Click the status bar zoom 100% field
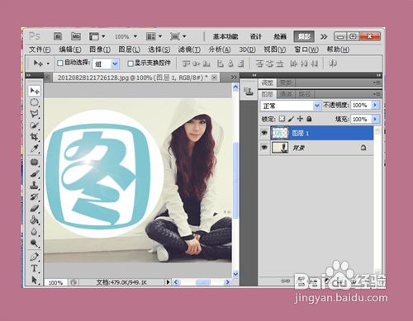 (x=56, y=282)
